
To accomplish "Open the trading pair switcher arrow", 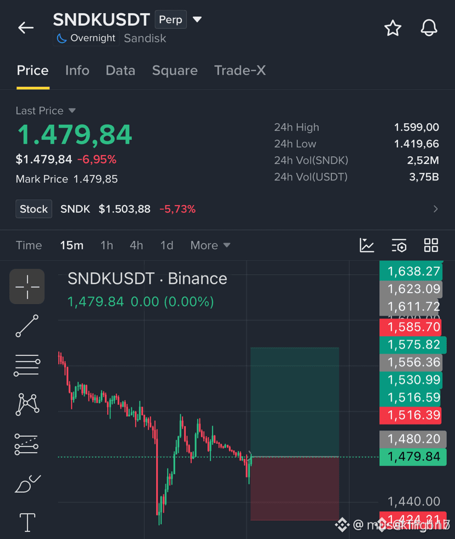I will (x=197, y=19).
